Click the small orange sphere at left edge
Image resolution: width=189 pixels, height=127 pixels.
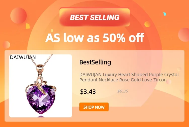(x=6, y=45)
